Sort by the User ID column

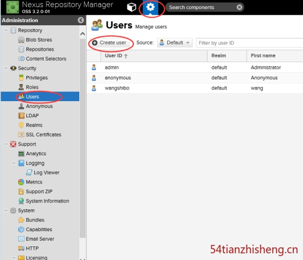click(x=154, y=56)
